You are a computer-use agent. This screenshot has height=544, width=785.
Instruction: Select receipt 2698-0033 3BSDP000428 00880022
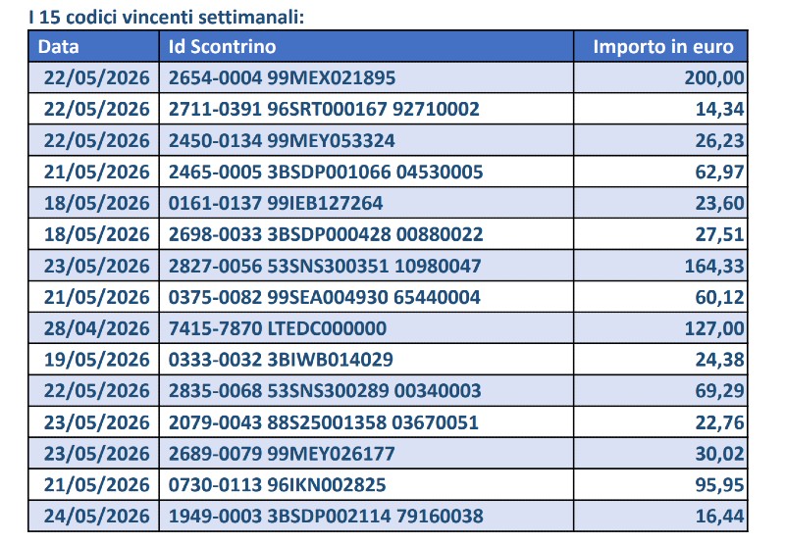coord(326,234)
